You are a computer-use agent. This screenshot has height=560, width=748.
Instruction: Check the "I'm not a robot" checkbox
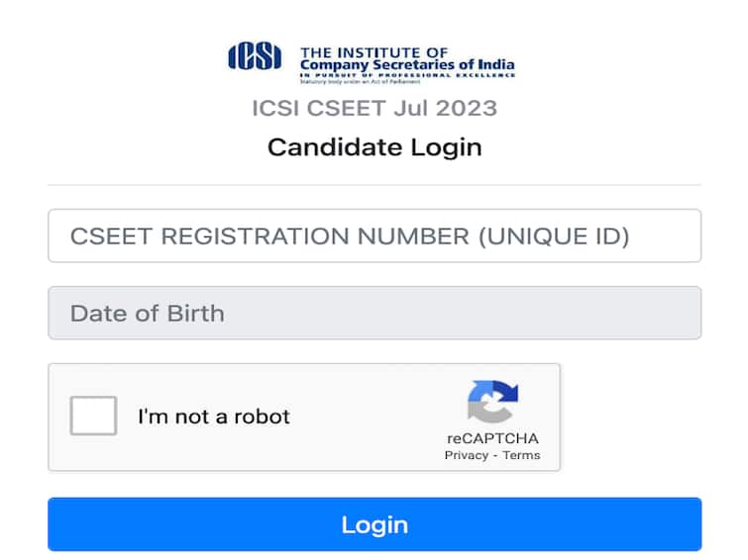(93, 416)
